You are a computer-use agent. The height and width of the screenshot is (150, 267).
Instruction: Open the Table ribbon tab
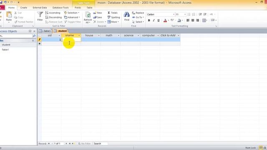click(89, 7)
